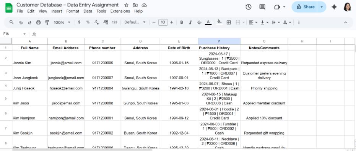This screenshot has height=151, width=356.
Task: Click the select all corner box
Action: click(x=6, y=41)
